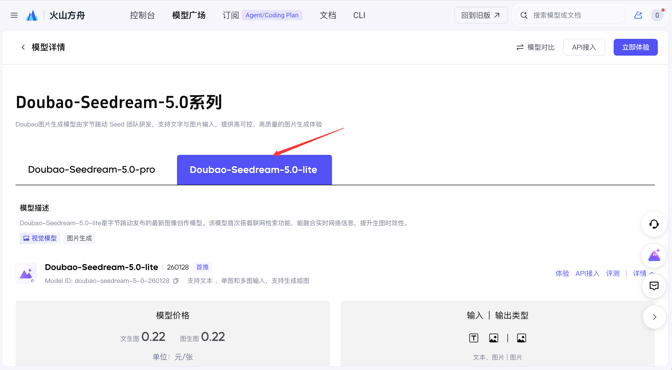The width and height of the screenshot is (672, 370).
Task: Click the image output type icon
Action: click(522, 338)
